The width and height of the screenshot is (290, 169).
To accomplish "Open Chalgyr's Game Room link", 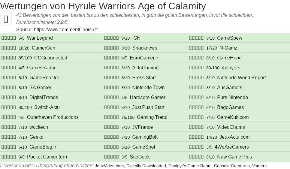I will [190, 166].
